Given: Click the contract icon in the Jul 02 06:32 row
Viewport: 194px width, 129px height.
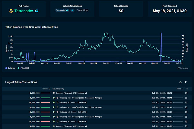Looking at the screenshot, I should 54,102.
